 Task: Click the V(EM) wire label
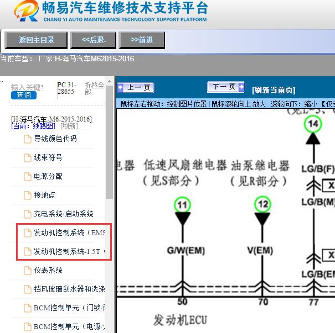[260, 250]
